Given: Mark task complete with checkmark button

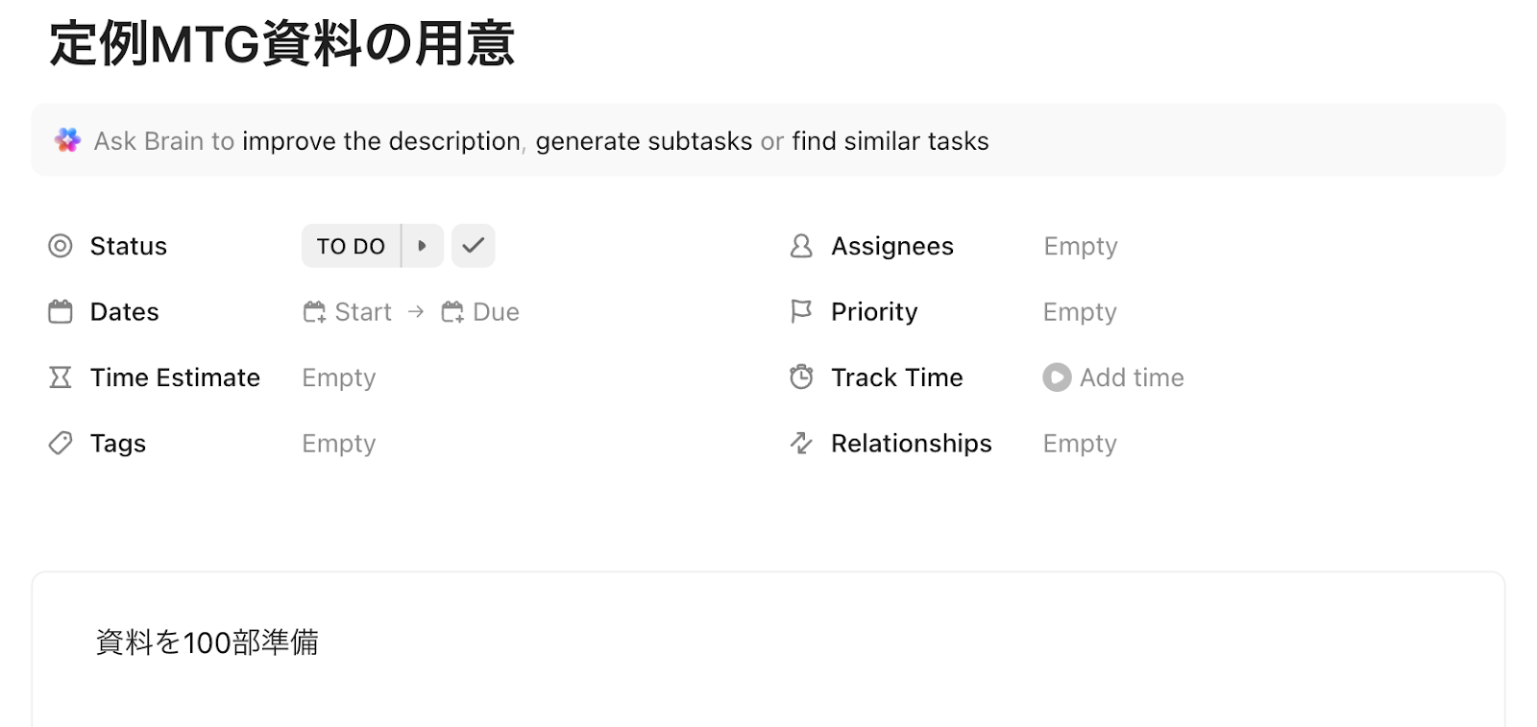Looking at the screenshot, I should (473, 246).
